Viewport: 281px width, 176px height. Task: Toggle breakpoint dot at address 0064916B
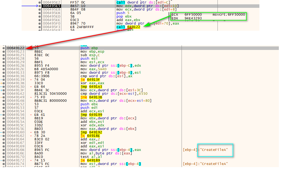point(4,150)
